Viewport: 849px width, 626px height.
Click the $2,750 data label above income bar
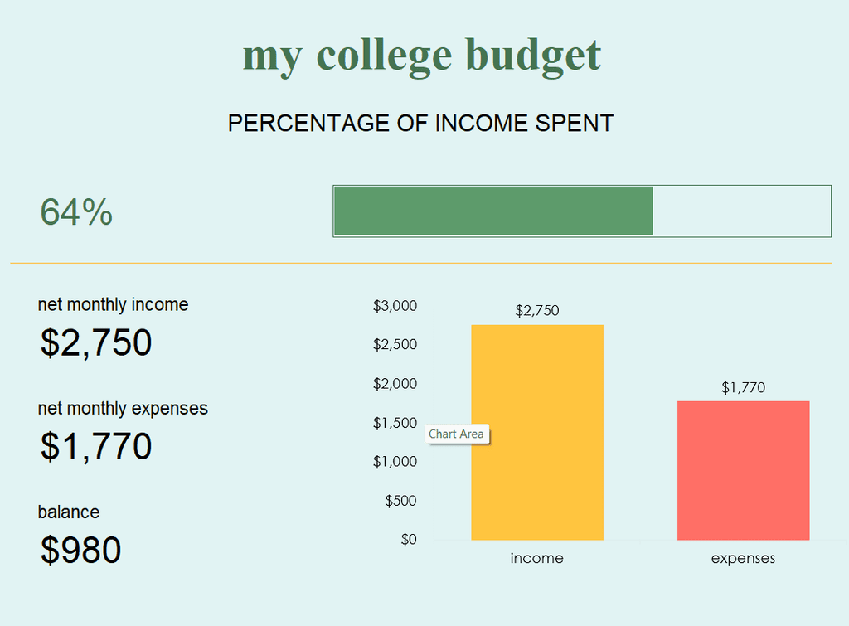click(x=537, y=310)
